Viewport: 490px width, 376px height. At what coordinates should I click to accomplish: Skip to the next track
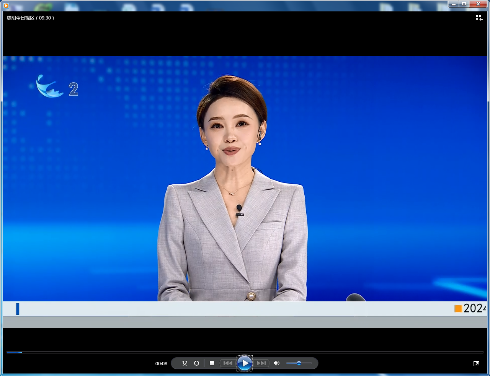coord(261,363)
